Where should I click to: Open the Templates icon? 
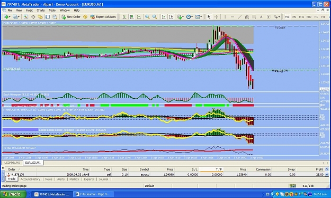tap(198, 17)
